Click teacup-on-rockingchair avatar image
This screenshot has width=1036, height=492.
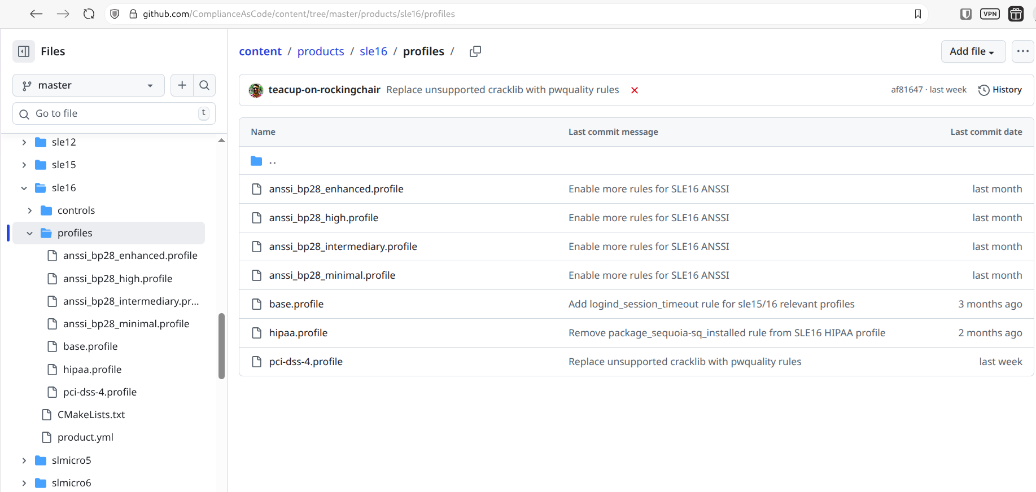coord(256,90)
